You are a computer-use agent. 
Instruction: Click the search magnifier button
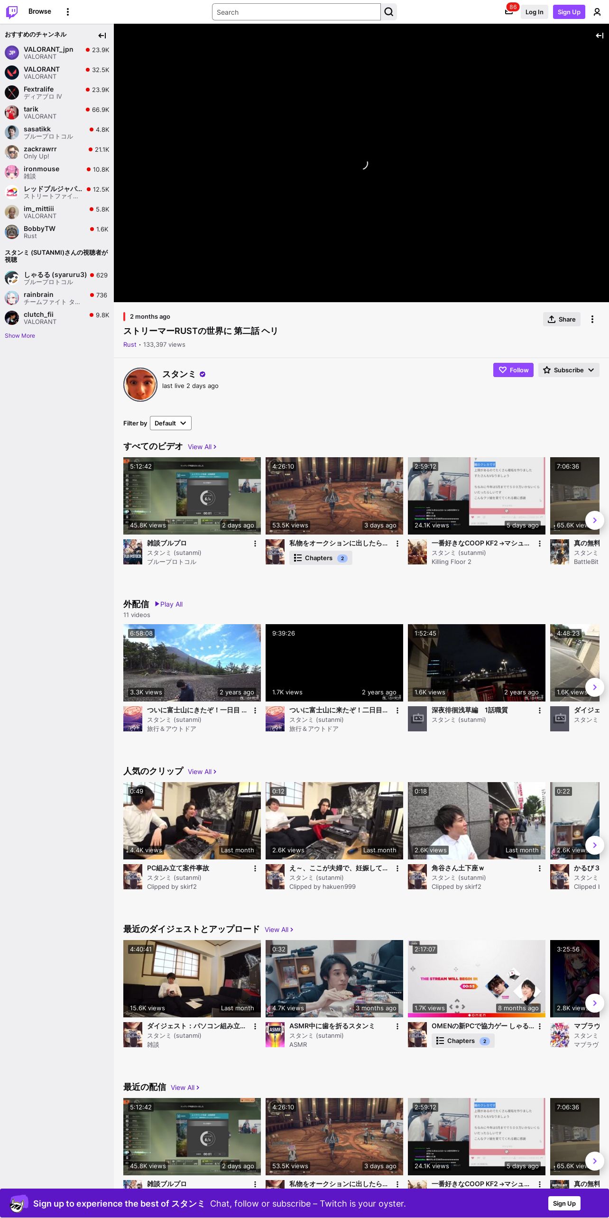tap(389, 12)
